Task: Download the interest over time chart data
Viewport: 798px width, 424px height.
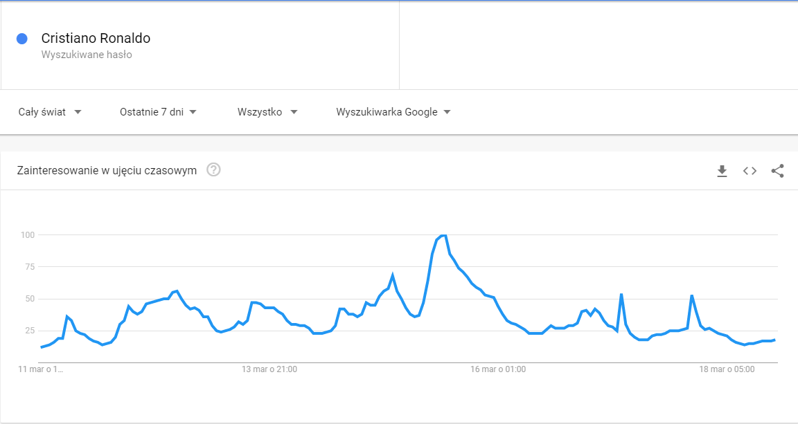Action: pyautogui.click(x=722, y=171)
